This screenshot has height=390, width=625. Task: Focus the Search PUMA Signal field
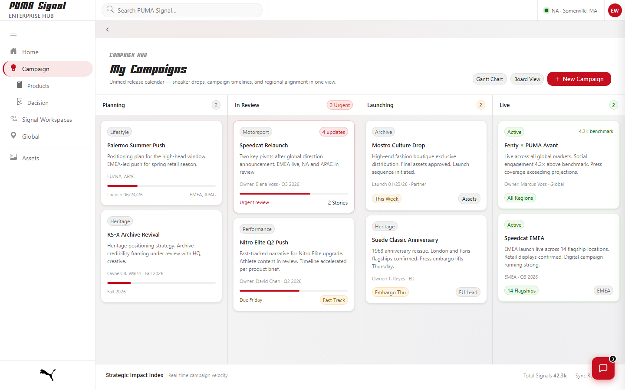182,10
